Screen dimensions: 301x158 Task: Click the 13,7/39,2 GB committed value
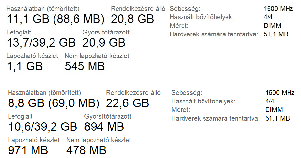(41, 42)
